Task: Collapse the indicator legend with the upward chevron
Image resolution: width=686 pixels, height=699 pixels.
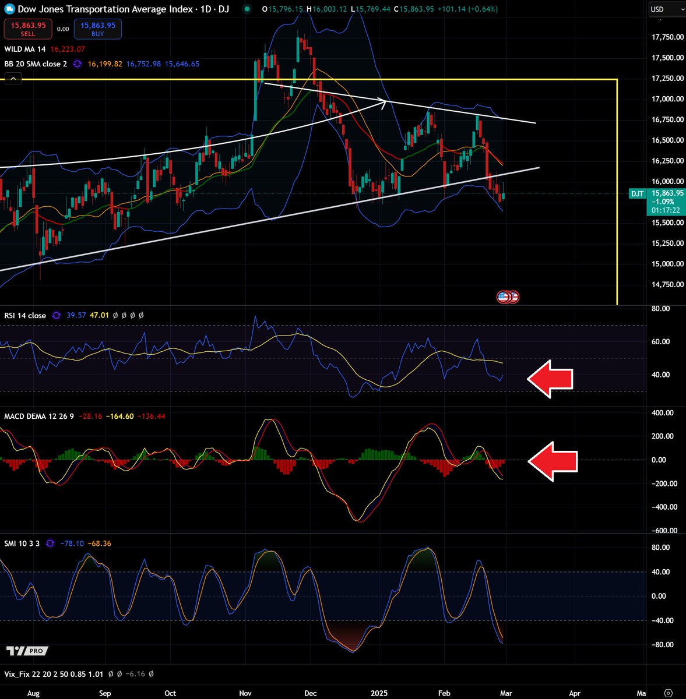Action: 13,78
